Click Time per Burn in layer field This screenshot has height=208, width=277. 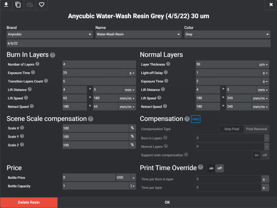pyautogui.click(x=228, y=179)
